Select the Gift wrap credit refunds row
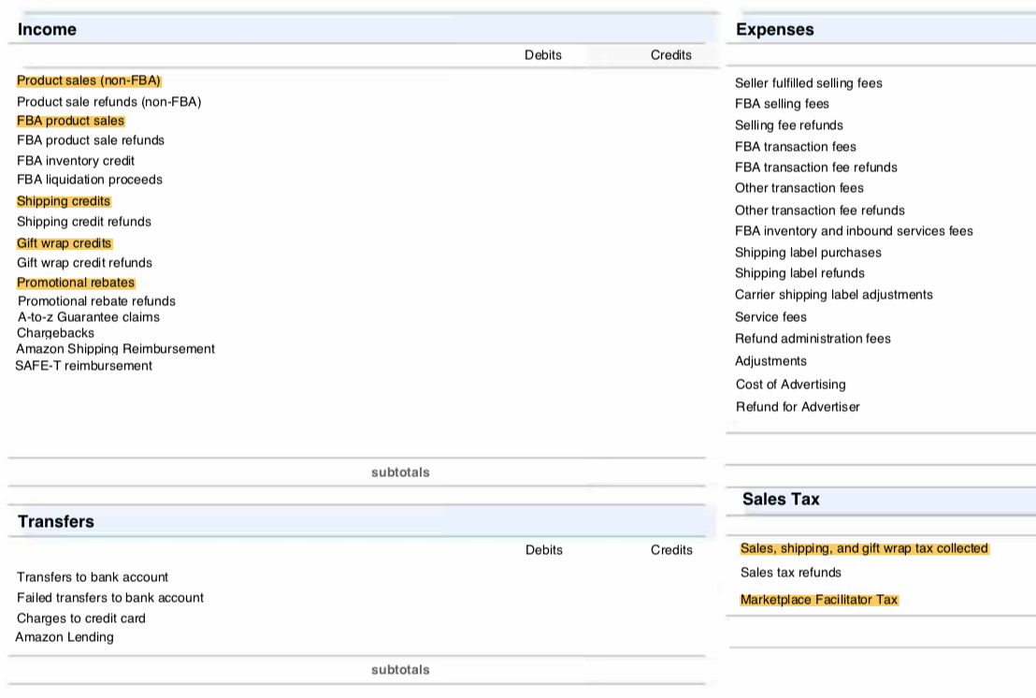Viewport: 1036px width, 698px height. [84, 263]
